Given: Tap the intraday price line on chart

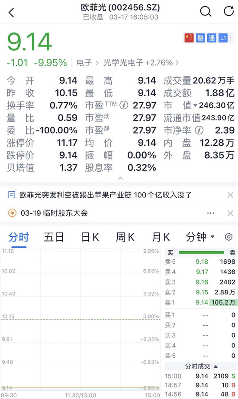Looking at the screenshot, I should coord(80,388).
